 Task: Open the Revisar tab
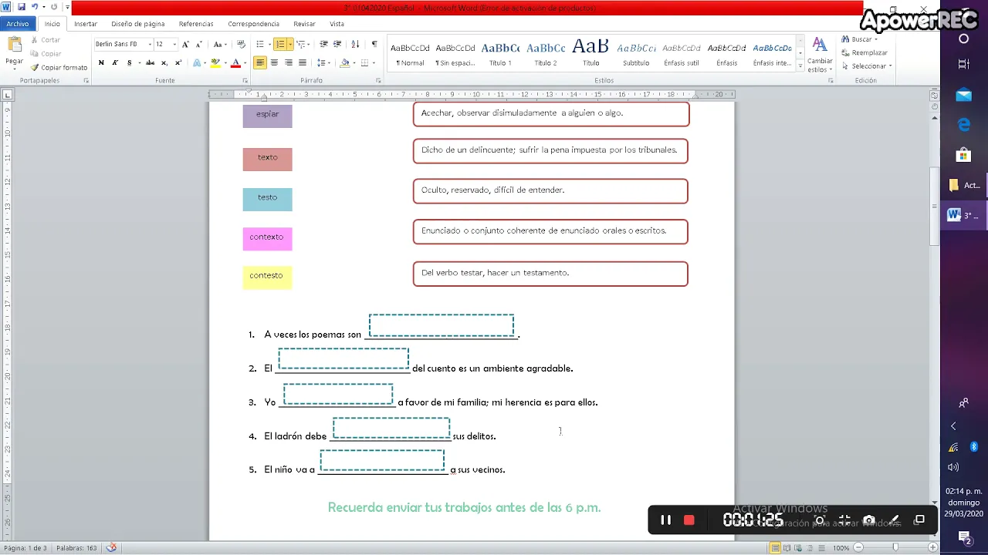pyautogui.click(x=304, y=24)
